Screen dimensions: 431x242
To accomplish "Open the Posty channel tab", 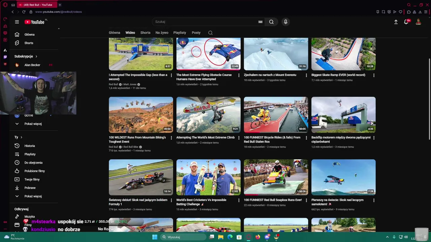I will (x=196, y=33).
